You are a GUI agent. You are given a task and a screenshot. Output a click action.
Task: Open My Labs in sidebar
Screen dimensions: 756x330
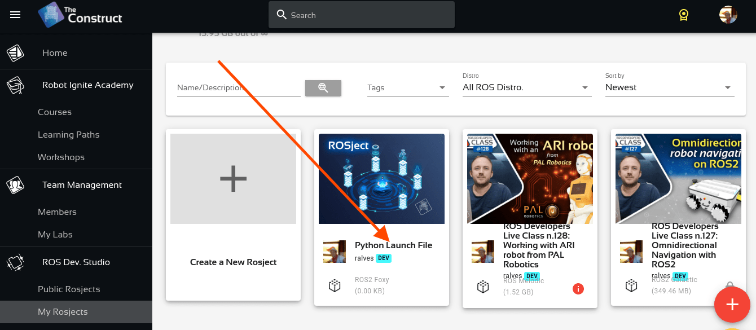[55, 235]
